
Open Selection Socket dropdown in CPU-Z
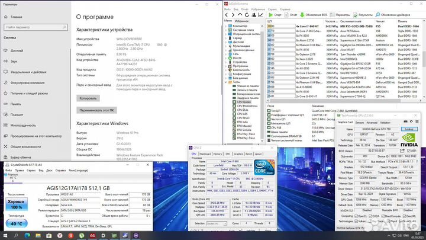[x=217, y=223]
